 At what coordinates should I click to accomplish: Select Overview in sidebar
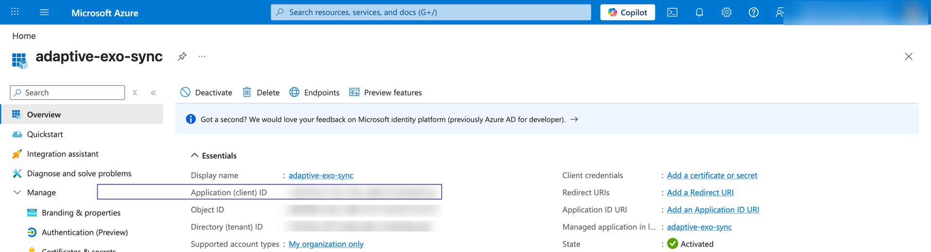click(82, 114)
